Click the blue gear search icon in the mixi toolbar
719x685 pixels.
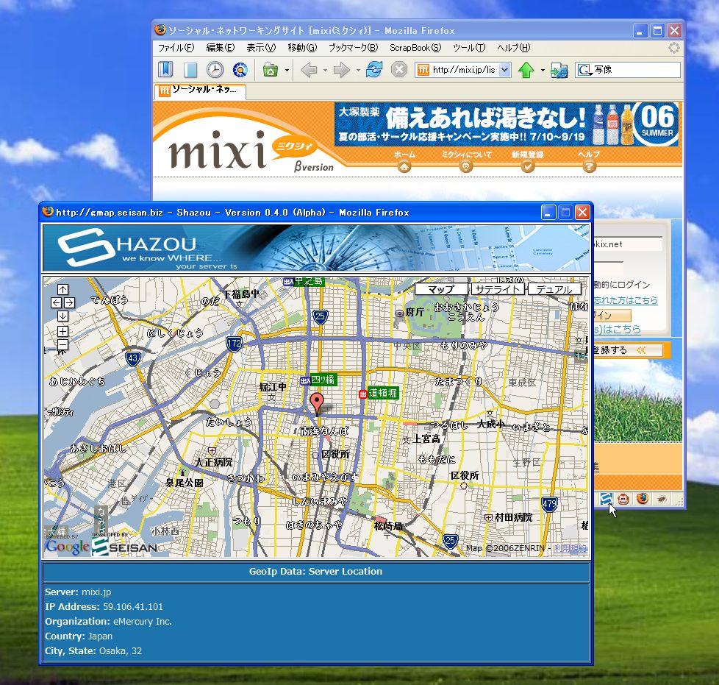tap(240, 70)
